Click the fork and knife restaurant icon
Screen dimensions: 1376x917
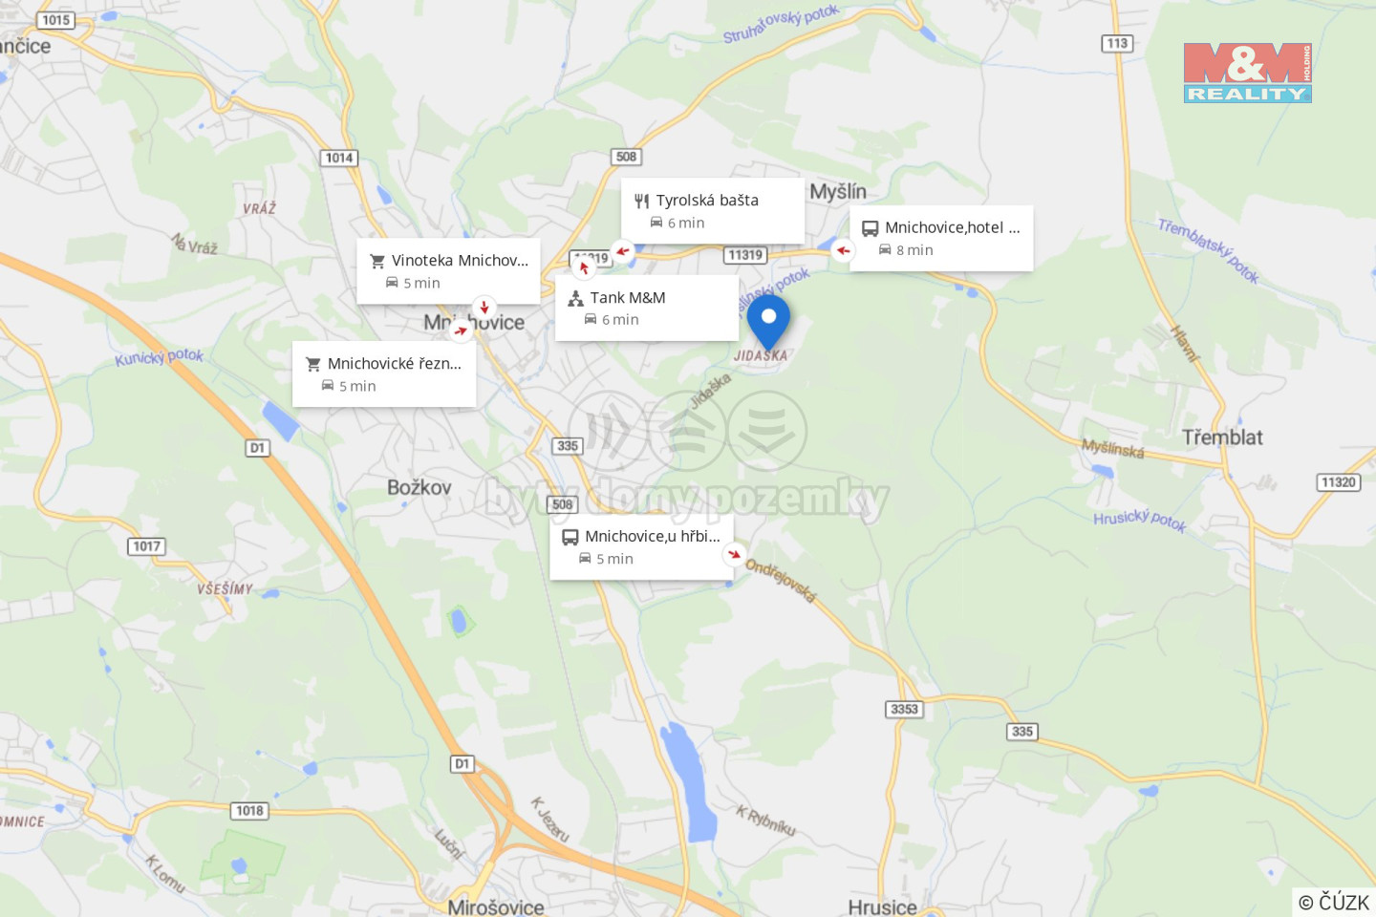tap(642, 201)
